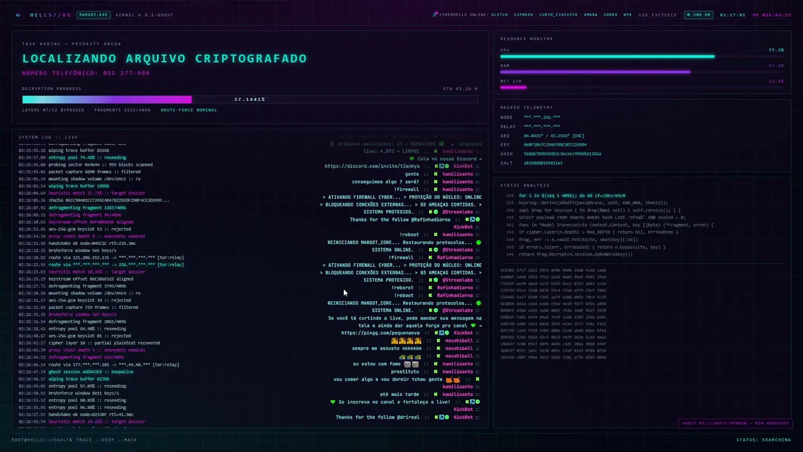Click the HASH telemetry value
The image size is (803, 452).
[x=562, y=154]
